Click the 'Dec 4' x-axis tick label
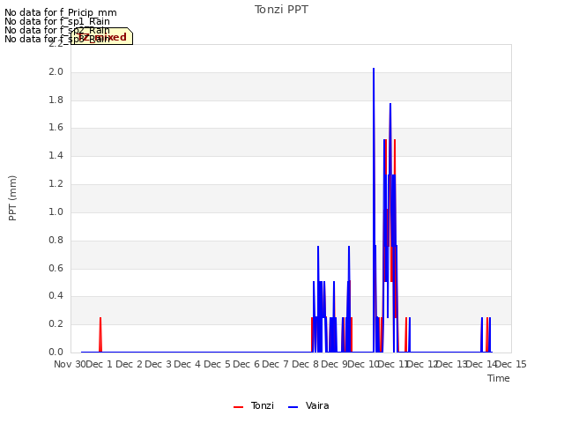564x423 pixels. 188,364
